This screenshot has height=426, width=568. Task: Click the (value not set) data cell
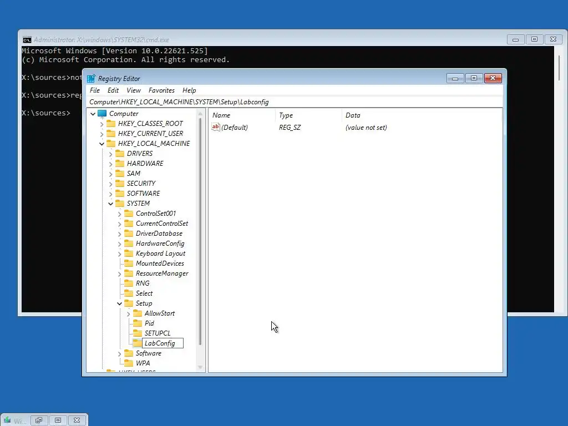pyautogui.click(x=366, y=128)
